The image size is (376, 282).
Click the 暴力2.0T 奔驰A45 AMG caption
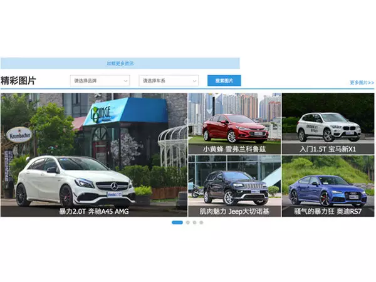tap(94, 212)
